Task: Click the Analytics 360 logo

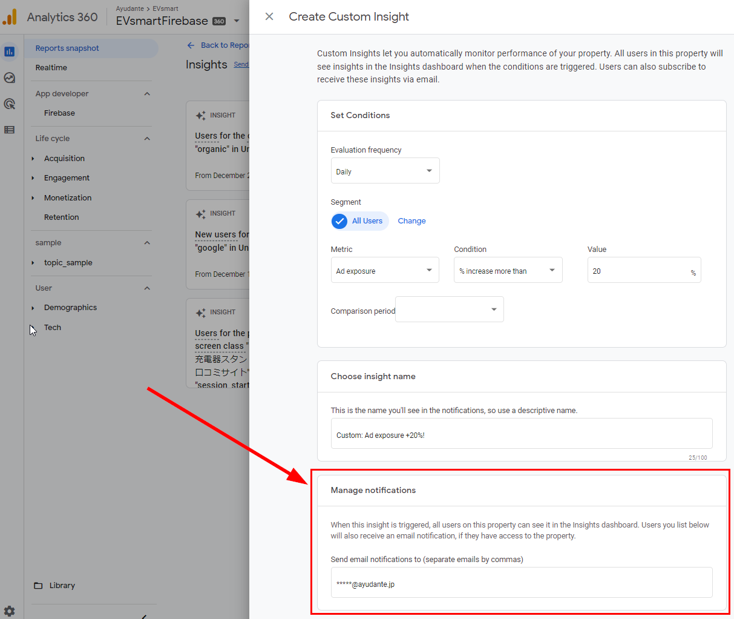Action: (x=10, y=17)
